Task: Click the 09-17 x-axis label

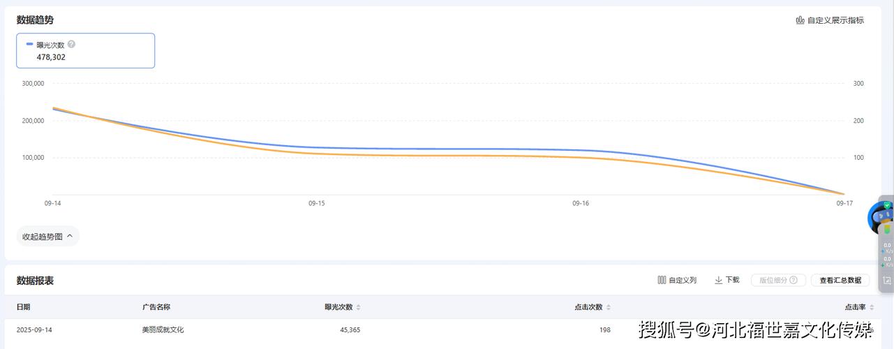Action: 844,203
